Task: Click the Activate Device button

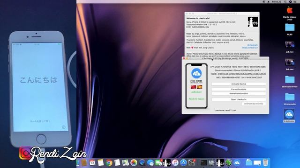Action: click(x=239, y=84)
